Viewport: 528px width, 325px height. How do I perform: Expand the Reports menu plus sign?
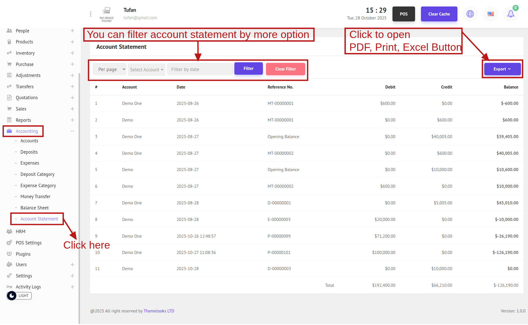click(72, 120)
